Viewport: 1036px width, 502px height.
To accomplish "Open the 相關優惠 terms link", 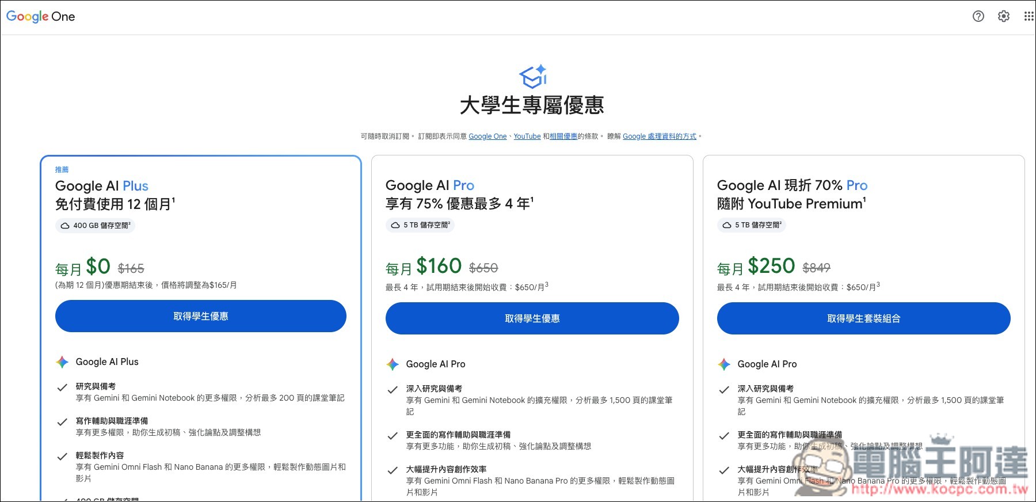I will click(x=563, y=136).
